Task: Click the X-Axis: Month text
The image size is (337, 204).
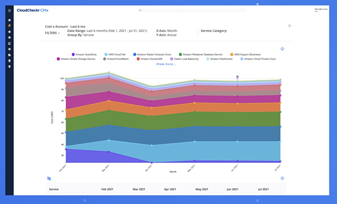Action: pos(167,31)
